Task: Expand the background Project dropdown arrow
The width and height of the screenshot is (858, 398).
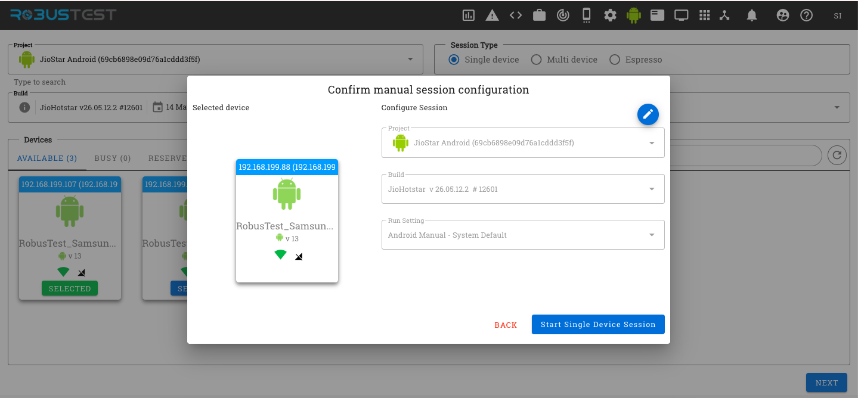Action: pos(410,60)
